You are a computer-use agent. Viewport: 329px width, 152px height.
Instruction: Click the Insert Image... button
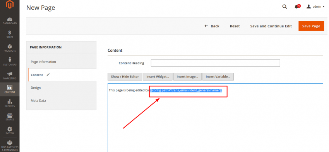(187, 77)
